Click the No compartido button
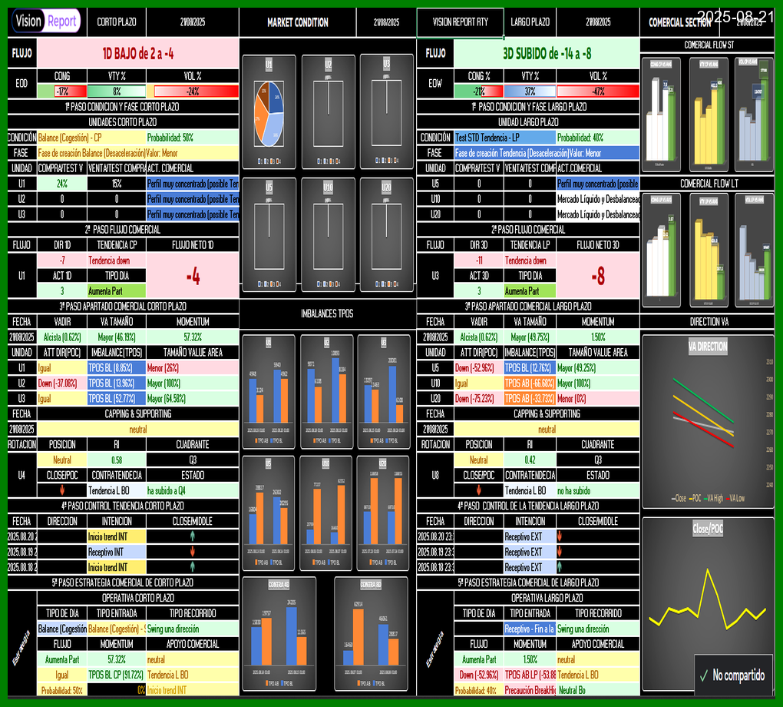The height and width of the screenshot is (707, 783). click(x=733, y=675)
